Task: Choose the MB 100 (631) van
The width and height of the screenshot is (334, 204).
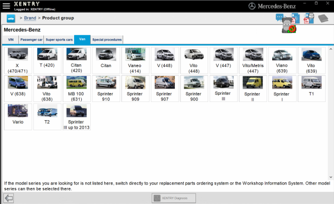Action: pyautogui.click(x=77, y=89)
